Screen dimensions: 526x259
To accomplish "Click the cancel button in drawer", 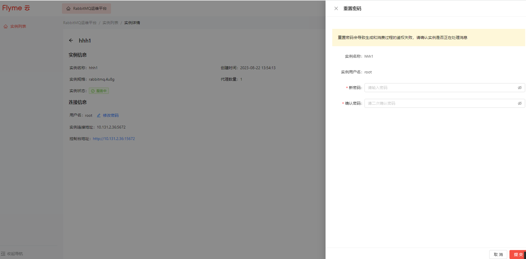I will (x=498, y=254).
